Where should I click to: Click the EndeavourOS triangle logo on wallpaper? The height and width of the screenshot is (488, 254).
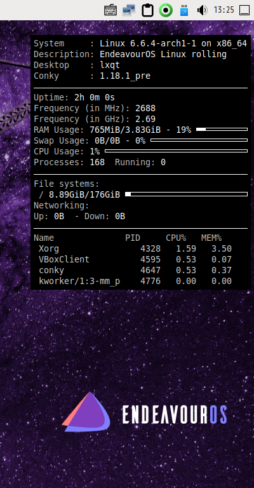point(86,412)
